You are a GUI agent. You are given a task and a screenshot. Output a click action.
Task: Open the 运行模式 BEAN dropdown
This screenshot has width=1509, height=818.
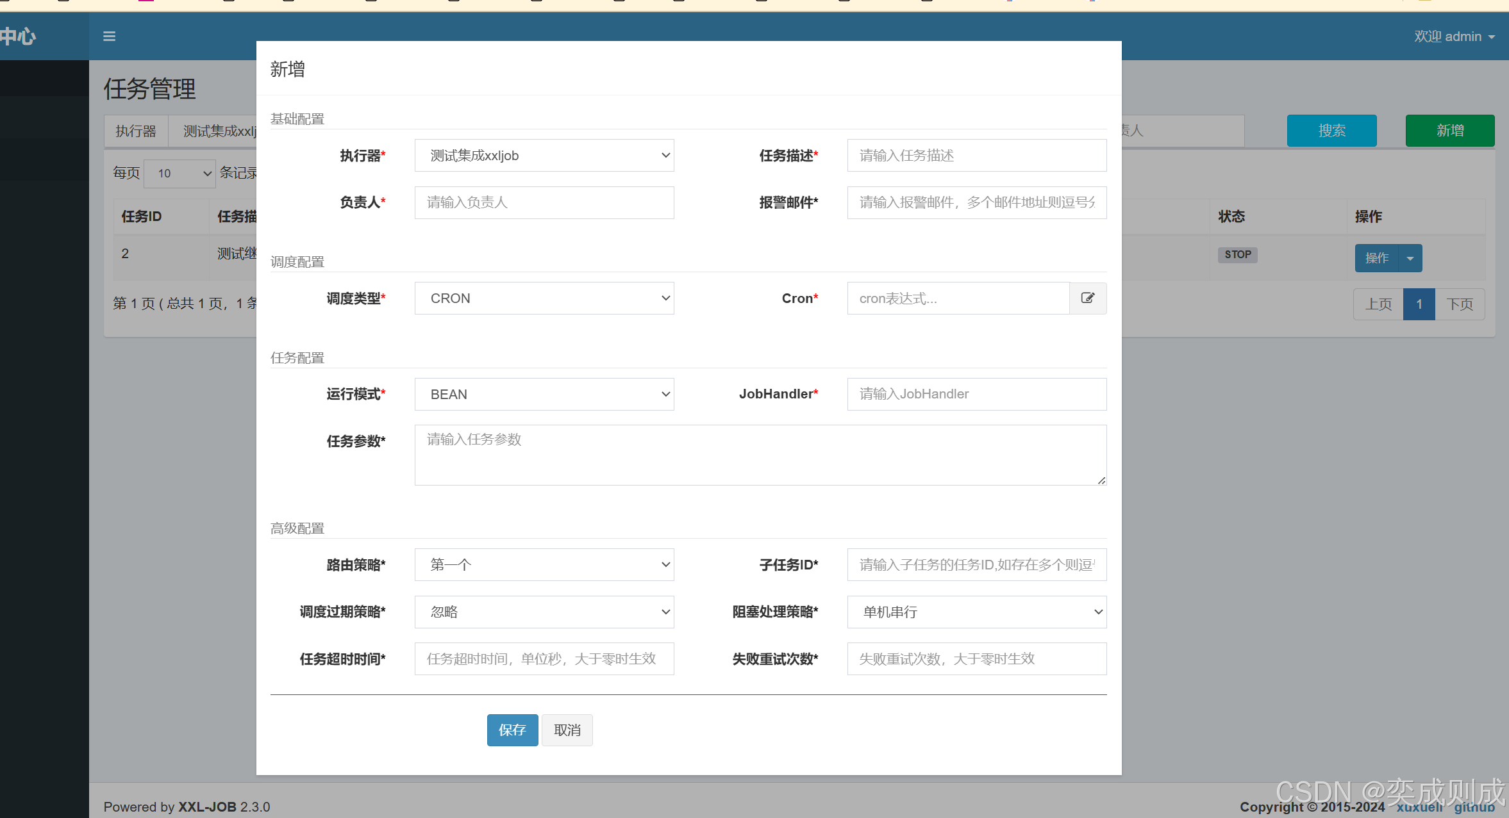pos(544,395)
